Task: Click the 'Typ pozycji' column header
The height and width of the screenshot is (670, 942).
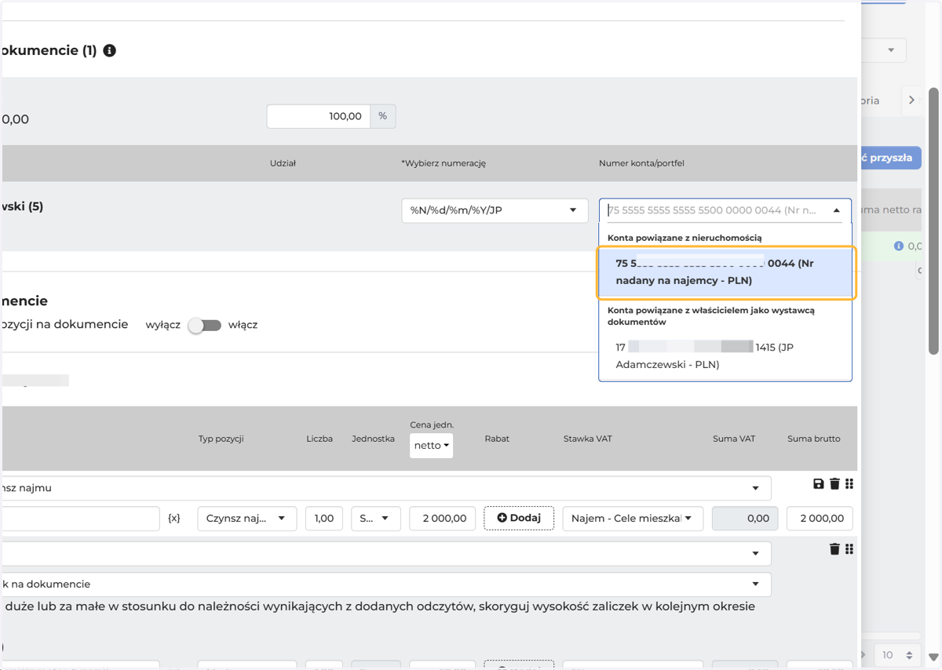Action: pos(221,439)
